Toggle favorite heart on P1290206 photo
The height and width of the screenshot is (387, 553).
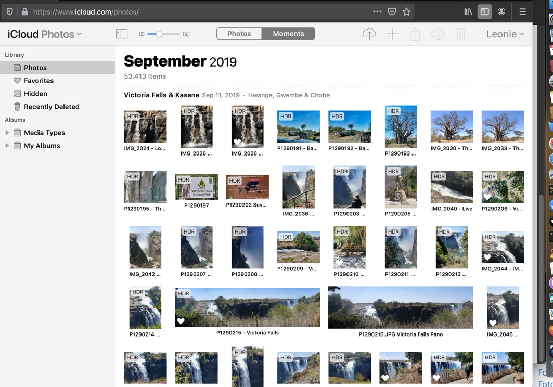pyautogui.click(x=487, y=197)
